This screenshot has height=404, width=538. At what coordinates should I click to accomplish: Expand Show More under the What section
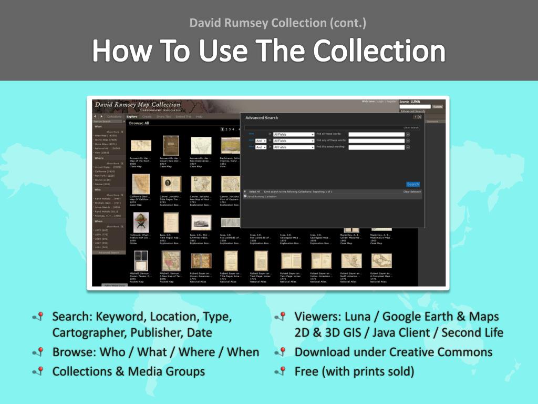(115, 132)
